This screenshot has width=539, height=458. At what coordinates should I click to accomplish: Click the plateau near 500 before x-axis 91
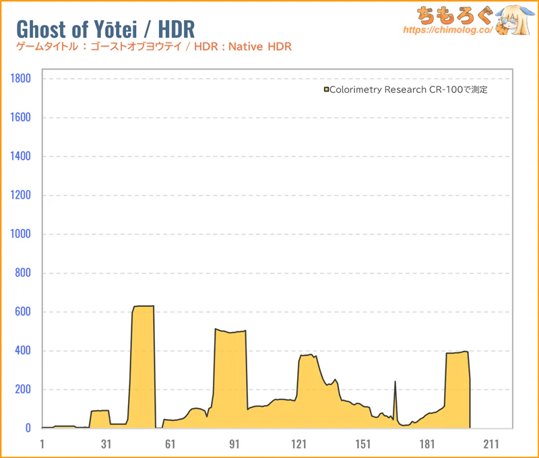pos(230,379)
